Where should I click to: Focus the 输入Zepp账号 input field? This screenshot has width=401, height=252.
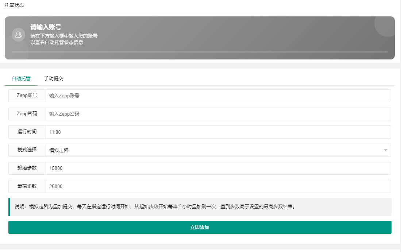(218, 96)
